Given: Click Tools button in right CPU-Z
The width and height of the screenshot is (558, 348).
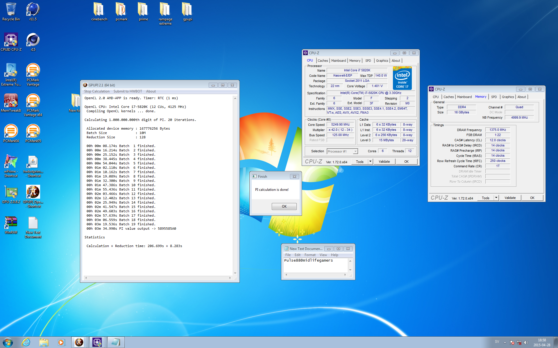Looking at the screenshot, I should pyautogui.click(x=486, y=198).
